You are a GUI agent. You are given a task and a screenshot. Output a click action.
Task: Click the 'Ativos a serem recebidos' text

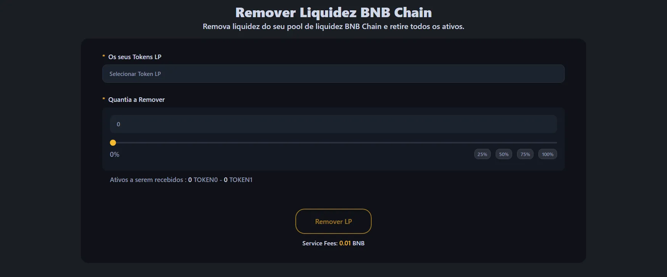[147, 180]
